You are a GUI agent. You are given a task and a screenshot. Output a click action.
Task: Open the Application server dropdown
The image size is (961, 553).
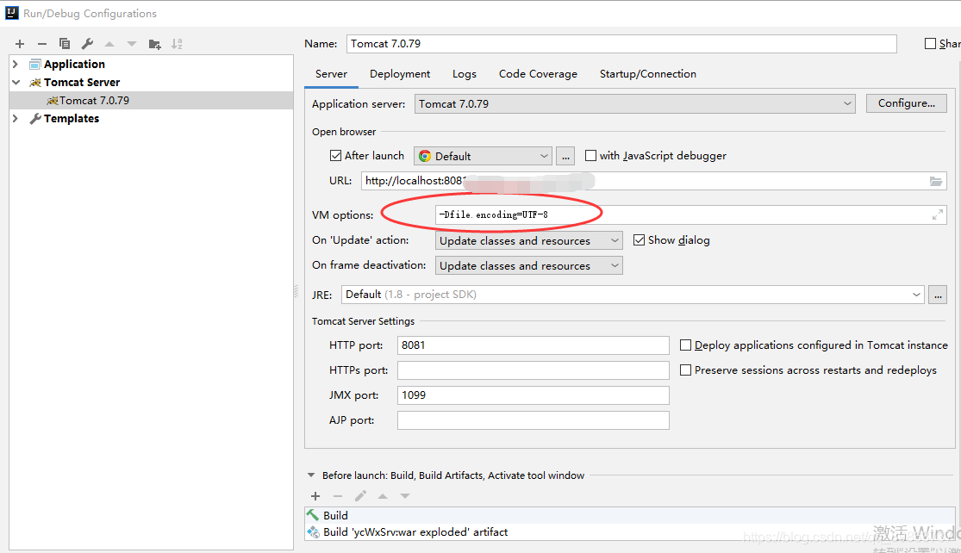pyautogui.click(x=635, y=103)
